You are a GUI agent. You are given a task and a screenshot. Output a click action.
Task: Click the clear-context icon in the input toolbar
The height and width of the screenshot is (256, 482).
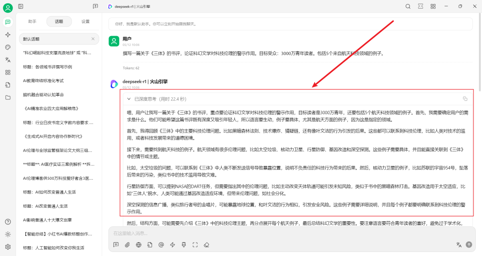click(x=184, y=245)
